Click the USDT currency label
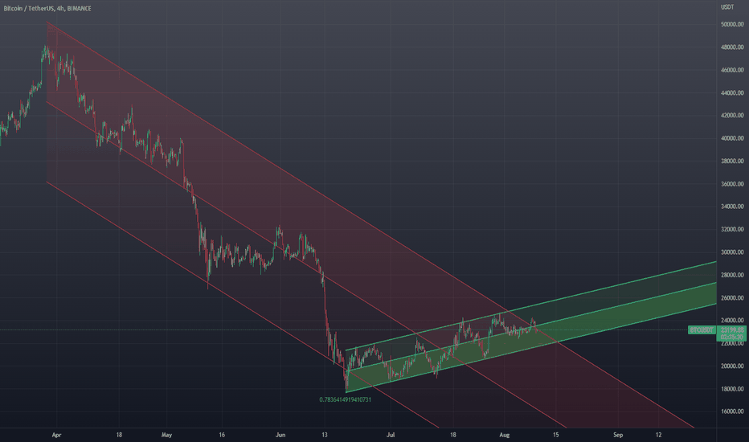Screen dimensions: 749x442 (x=727, y=7)
